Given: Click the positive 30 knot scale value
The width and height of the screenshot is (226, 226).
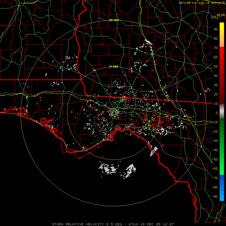Looking at the screenshot, I should tap(216, 85).
